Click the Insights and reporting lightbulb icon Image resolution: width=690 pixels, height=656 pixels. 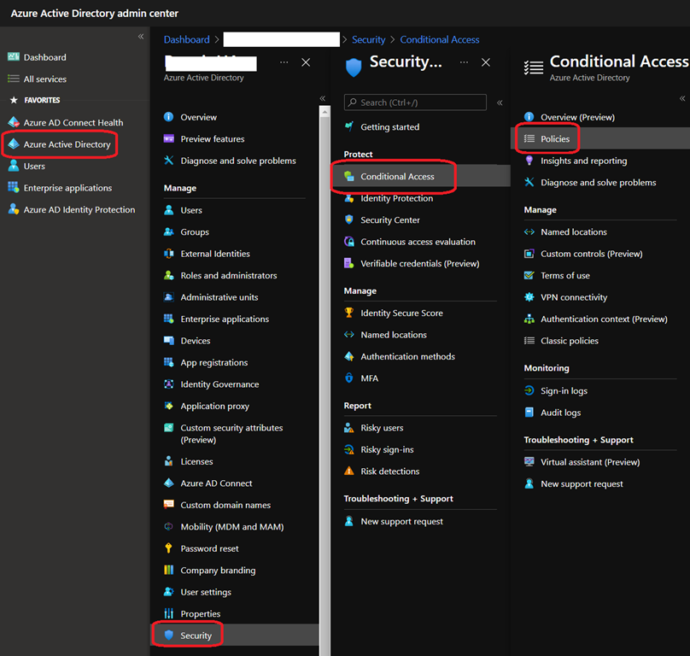click(529, 161)
